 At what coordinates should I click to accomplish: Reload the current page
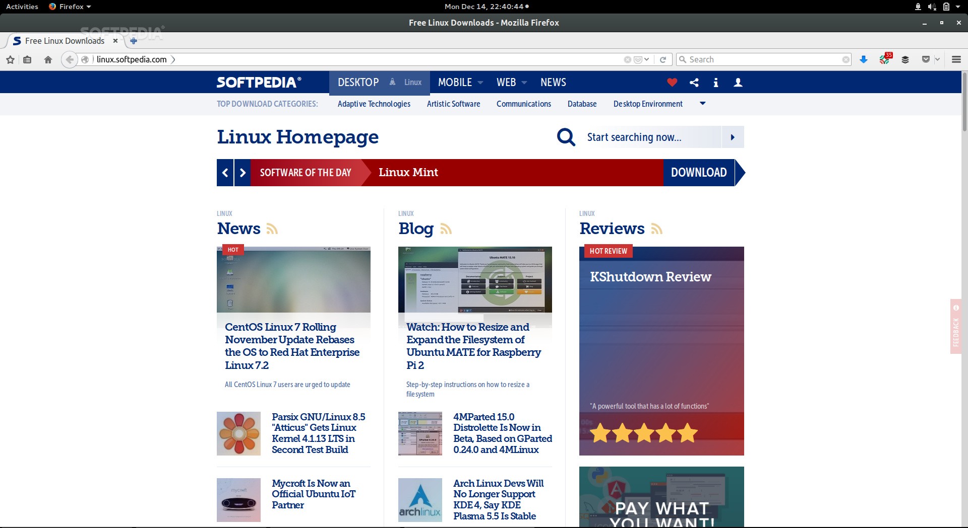663,59
